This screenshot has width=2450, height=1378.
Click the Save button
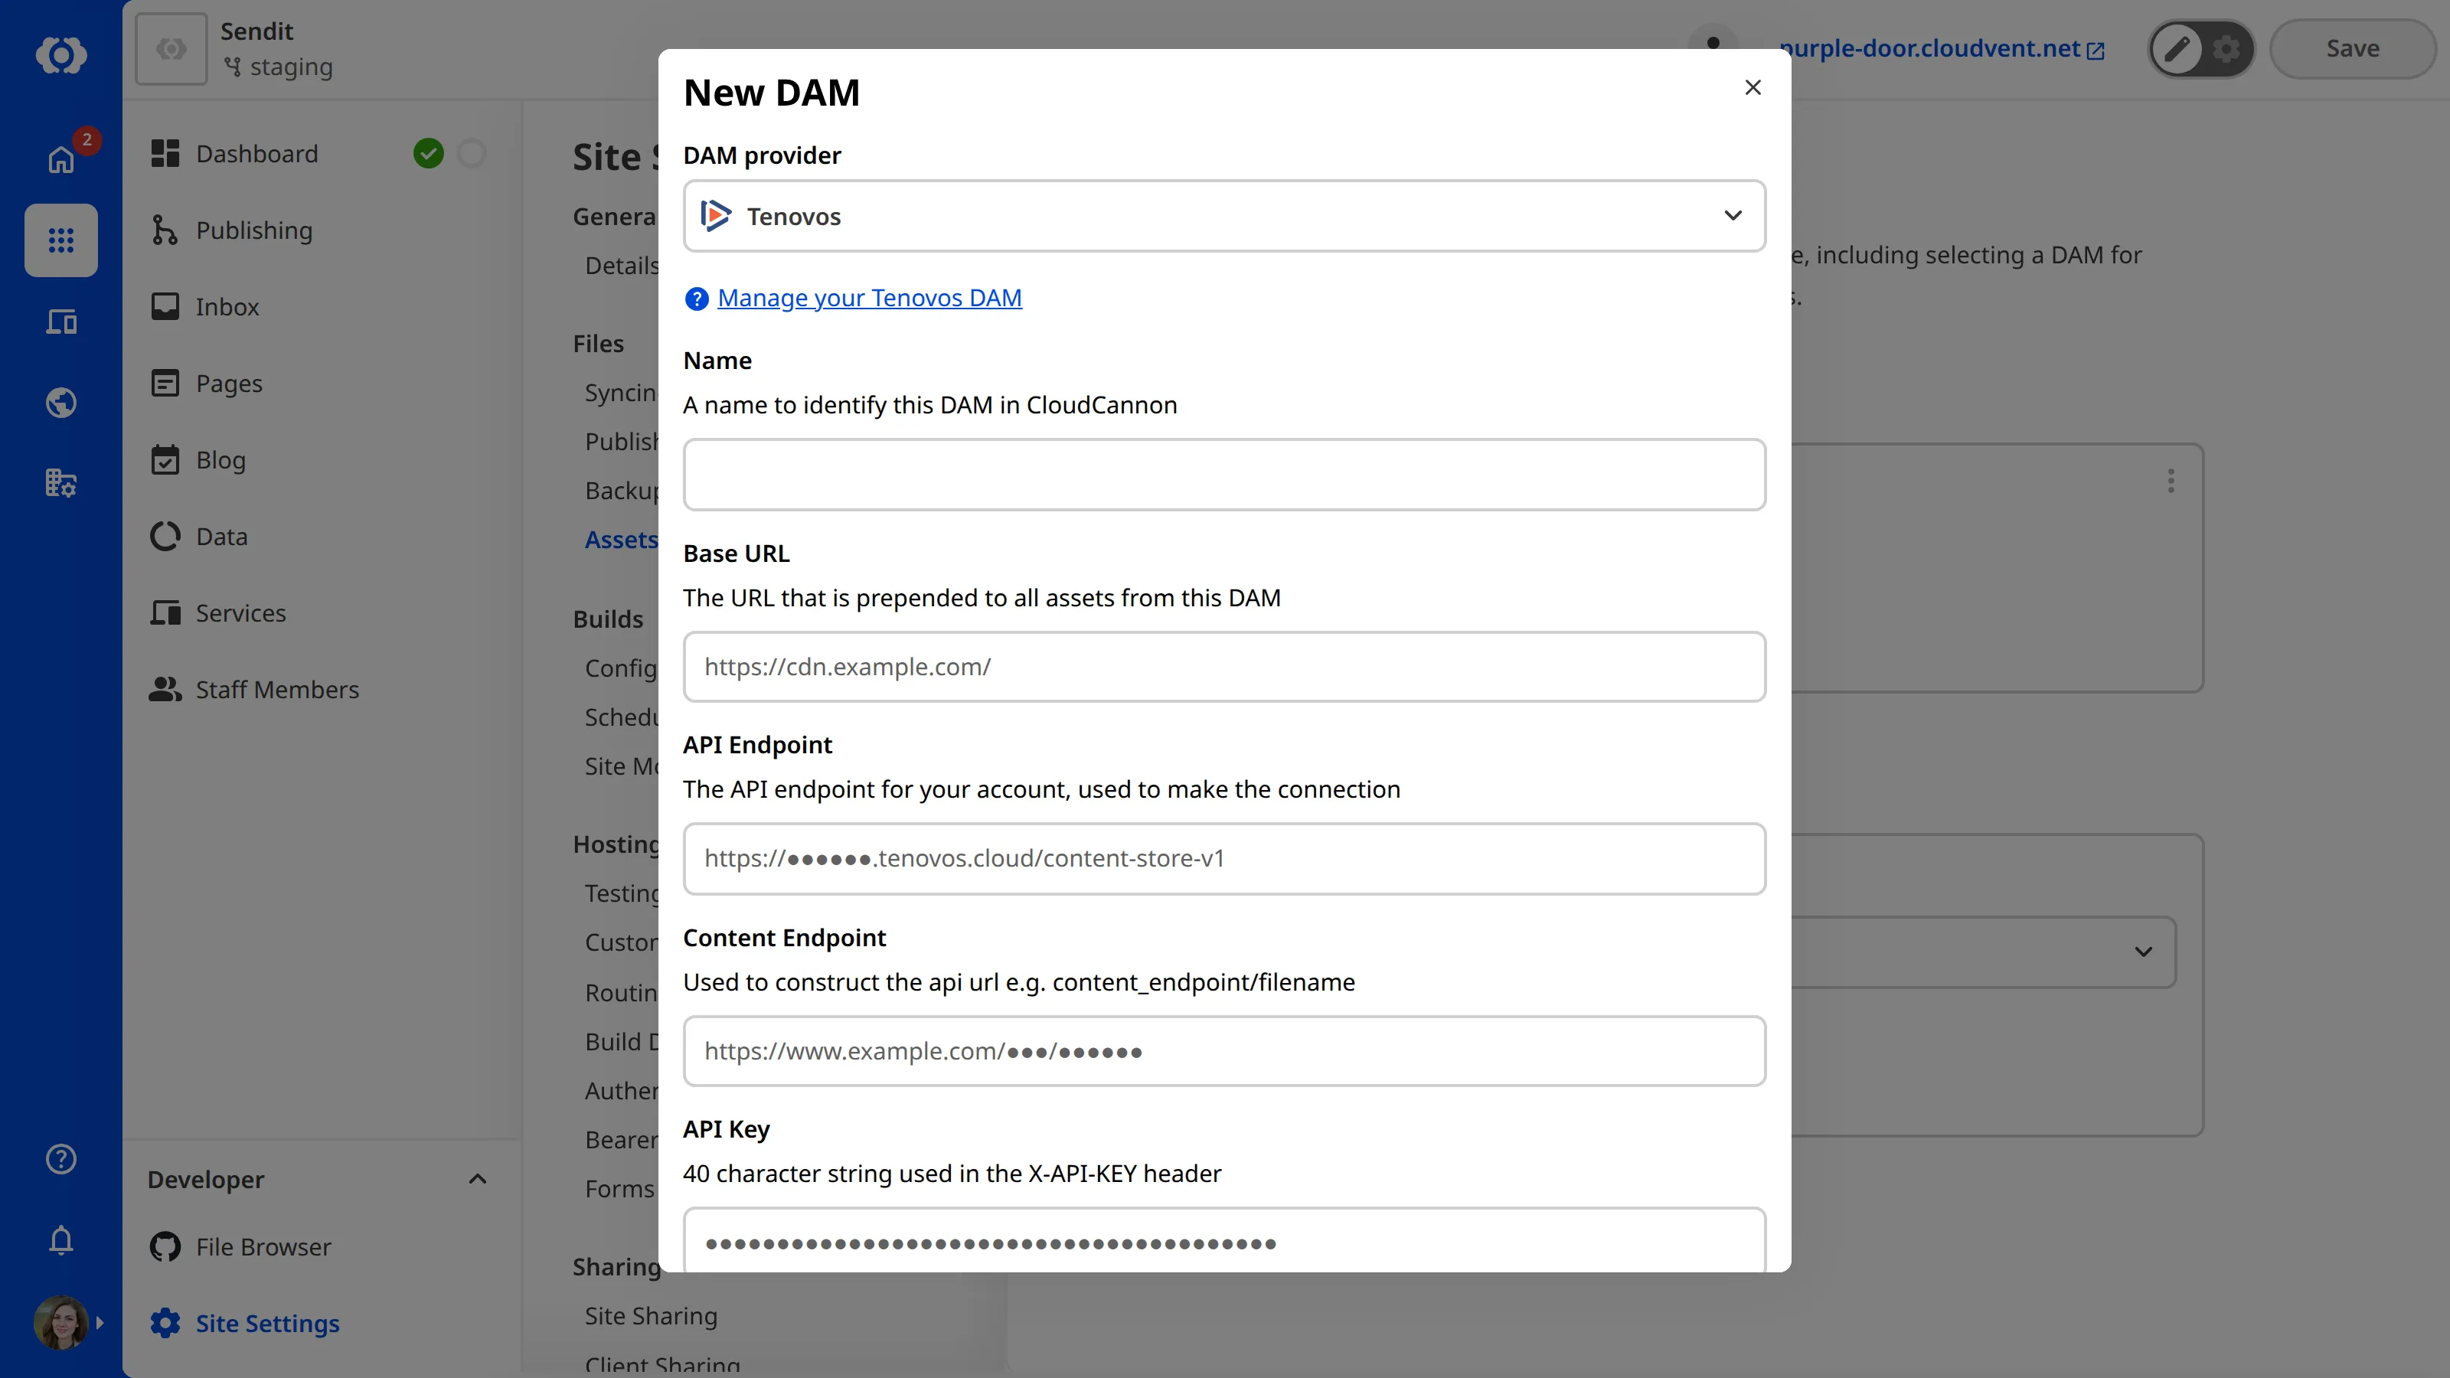point(2352,48)
